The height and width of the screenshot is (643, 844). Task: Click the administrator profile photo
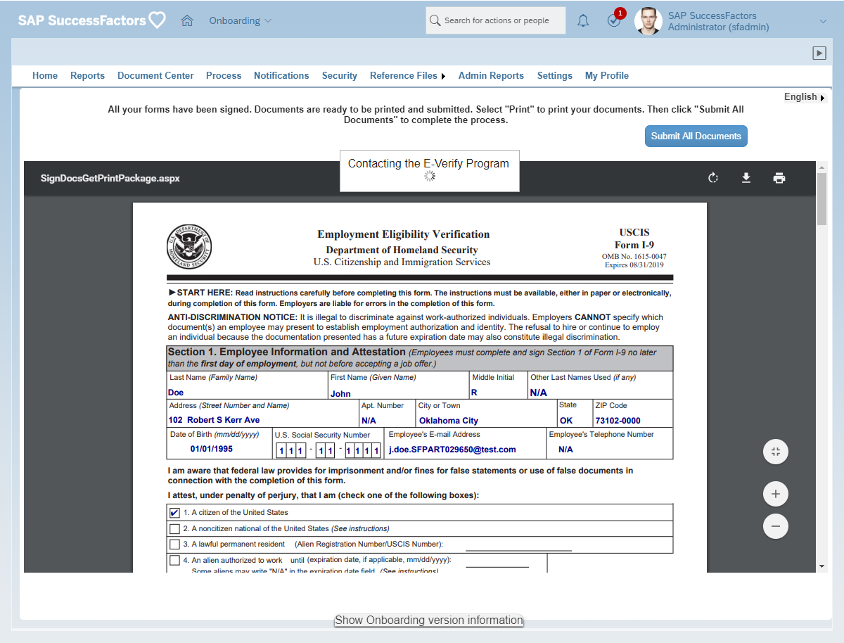[x=648, y=21]
